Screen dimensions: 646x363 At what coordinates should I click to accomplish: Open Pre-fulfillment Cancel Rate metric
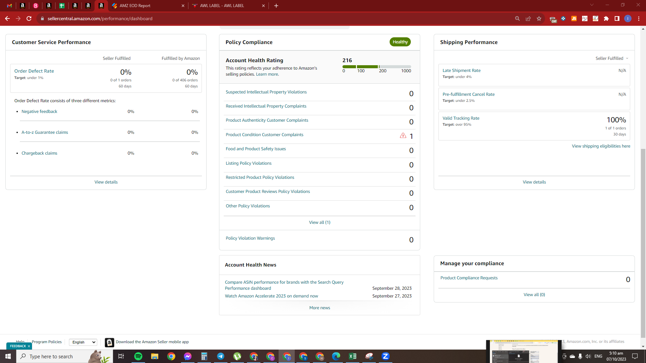468,94
